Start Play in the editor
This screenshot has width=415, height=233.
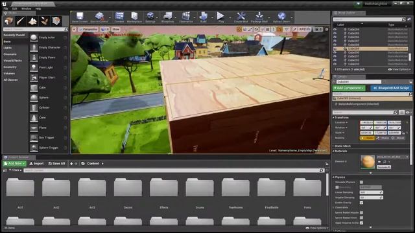(220, 16)
